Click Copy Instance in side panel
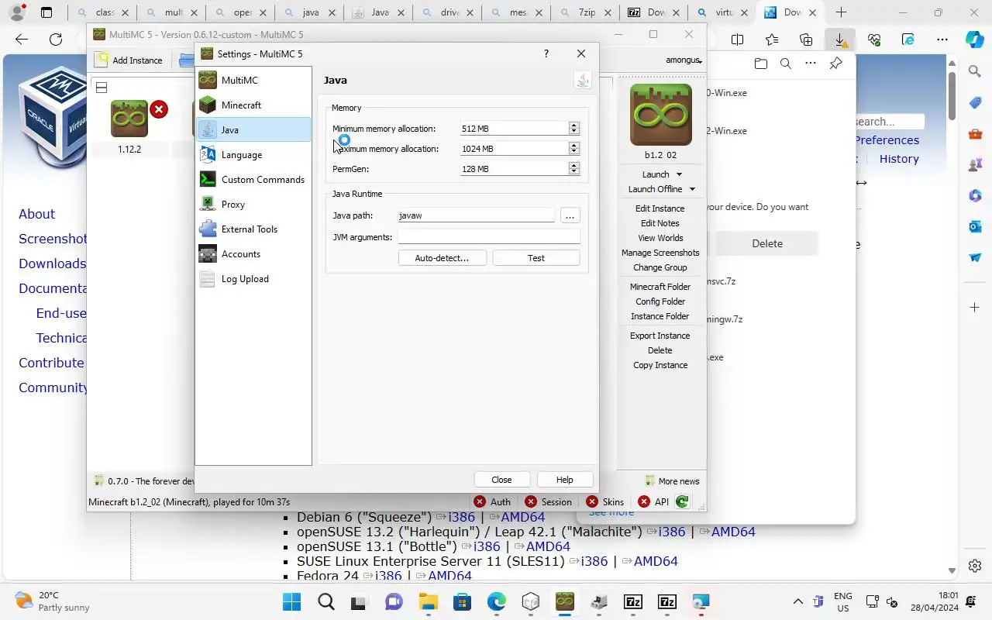The height and width of the screenshot is (620, 992). (x=660, y=365)
